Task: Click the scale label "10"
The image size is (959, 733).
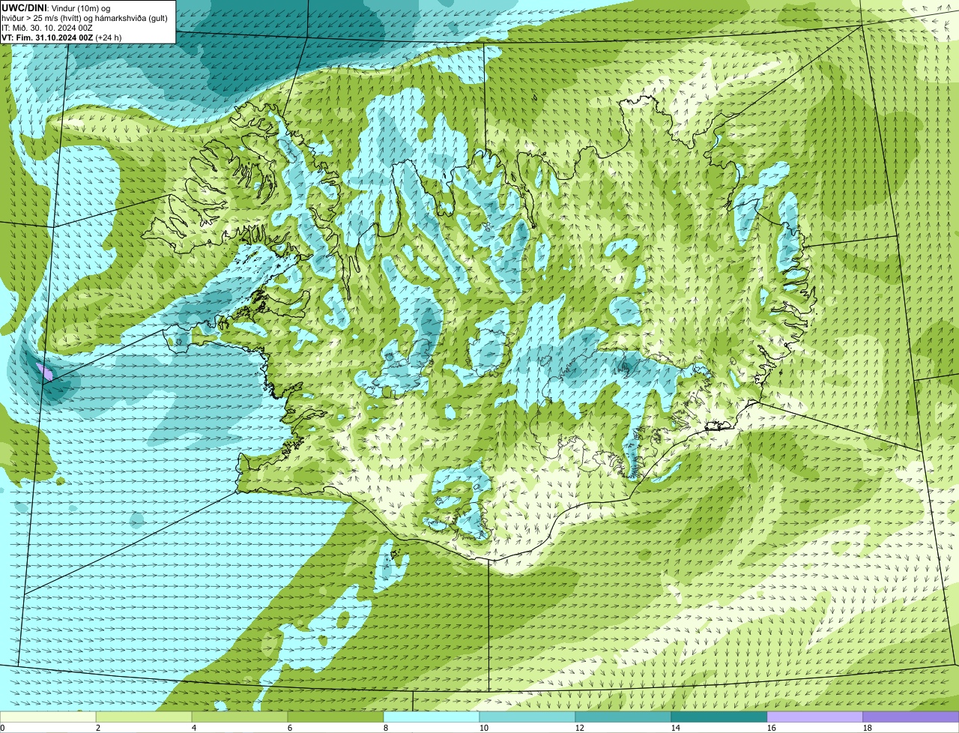Action: (484, 728)
